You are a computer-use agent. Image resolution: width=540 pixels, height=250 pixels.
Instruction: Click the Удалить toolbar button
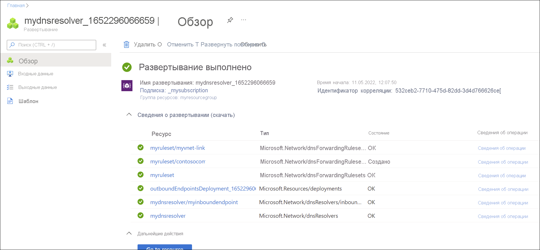coord(145,44)
